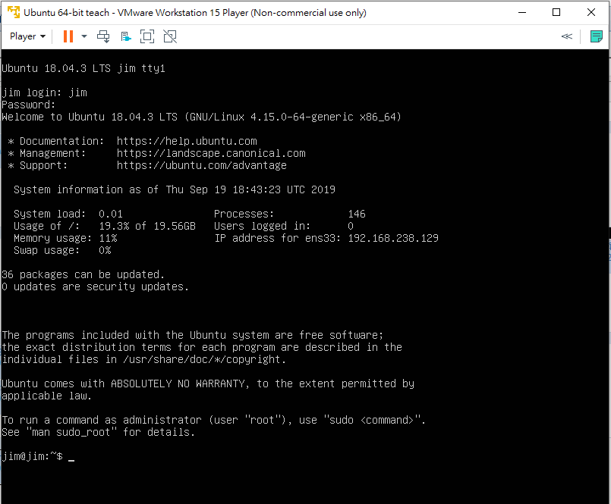Toggle Unity mode icon

pyautogui.click(x=170, y=36)
